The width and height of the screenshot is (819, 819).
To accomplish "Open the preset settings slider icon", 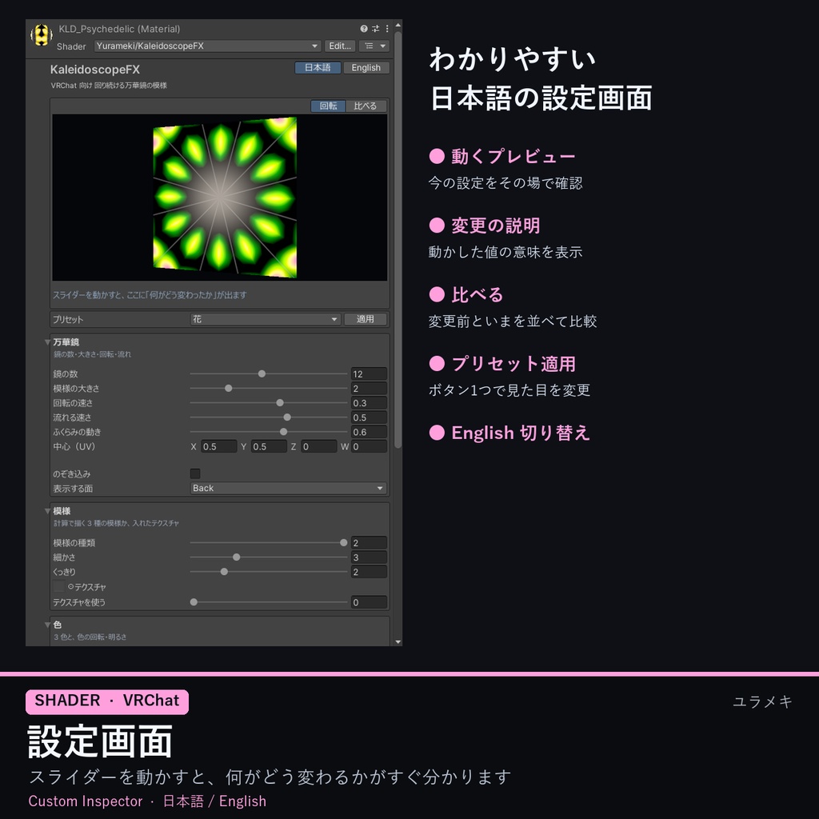I will pos(376,29).
